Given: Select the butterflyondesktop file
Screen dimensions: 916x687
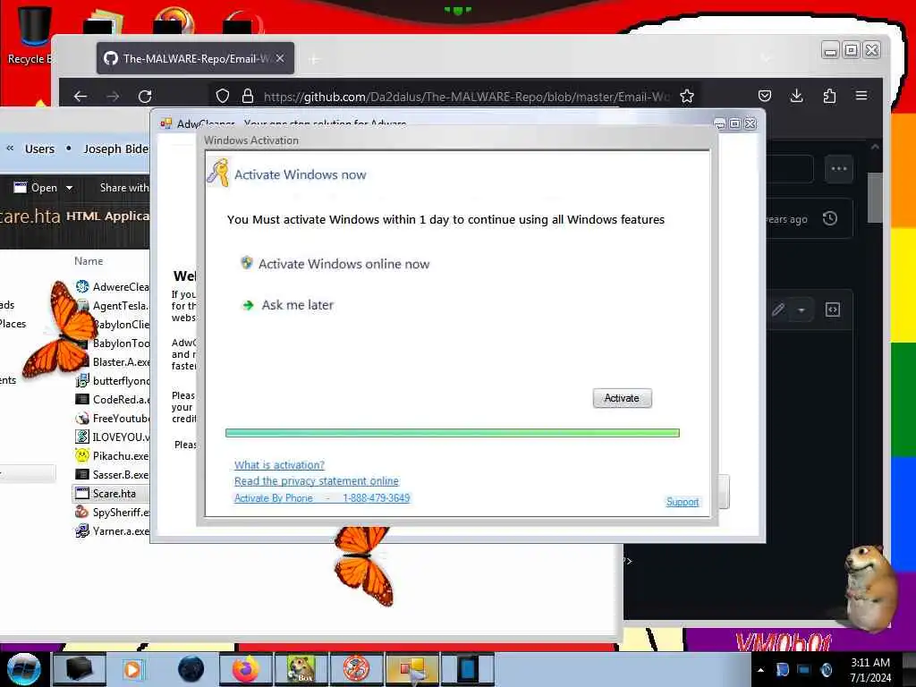Looking at the screenshot, I should [x=112, y=381].
